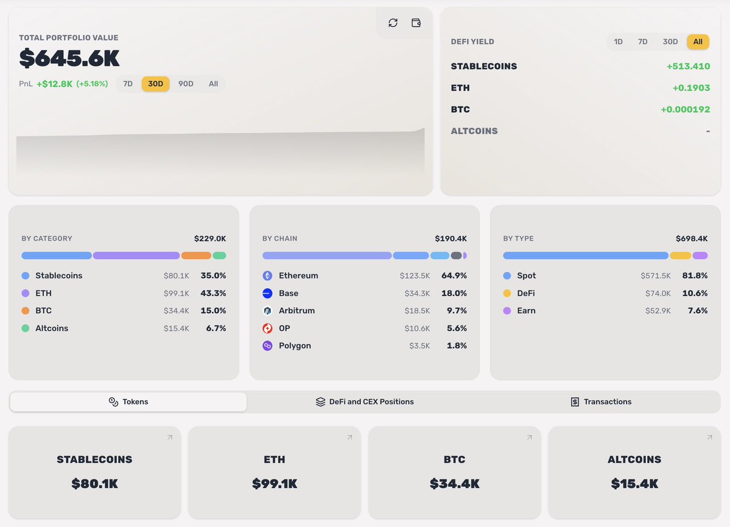Click the +513.410 stablecoins yield value

[688, 66]
